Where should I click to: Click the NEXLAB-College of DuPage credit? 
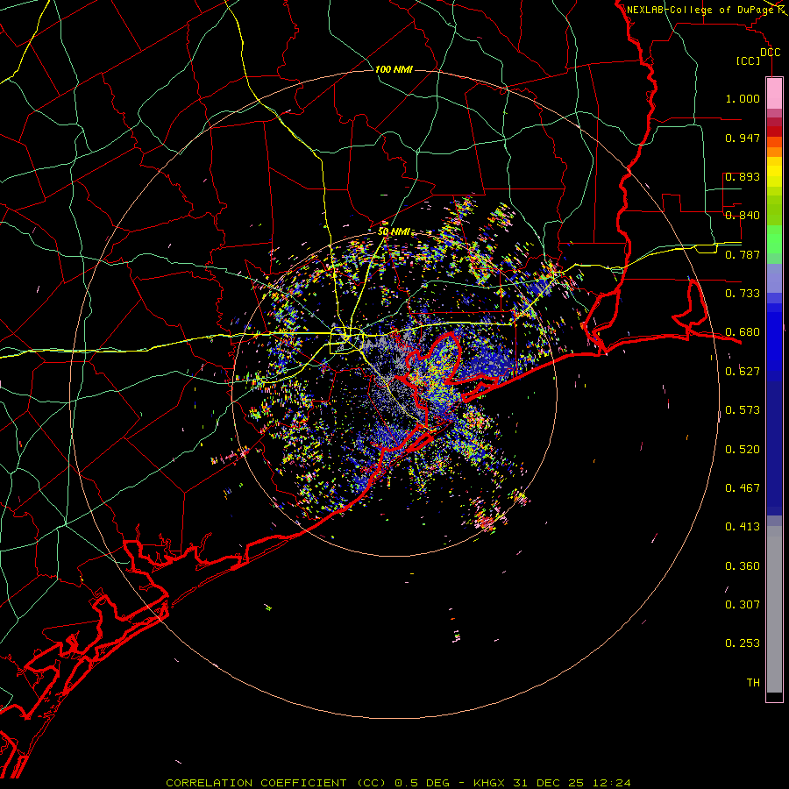coord(700,10)
